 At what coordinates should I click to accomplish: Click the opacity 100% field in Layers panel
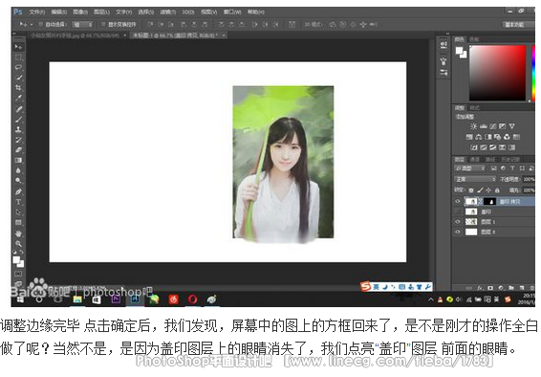point(529,179)
